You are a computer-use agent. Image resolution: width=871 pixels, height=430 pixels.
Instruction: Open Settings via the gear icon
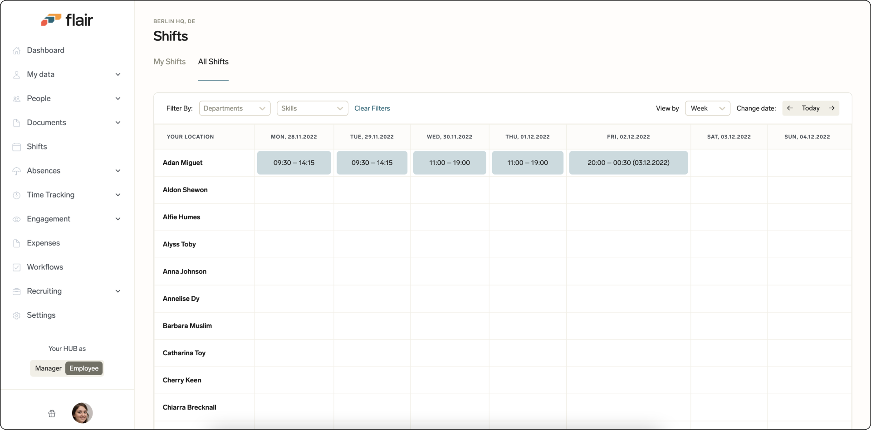click(x=17, y=315)
